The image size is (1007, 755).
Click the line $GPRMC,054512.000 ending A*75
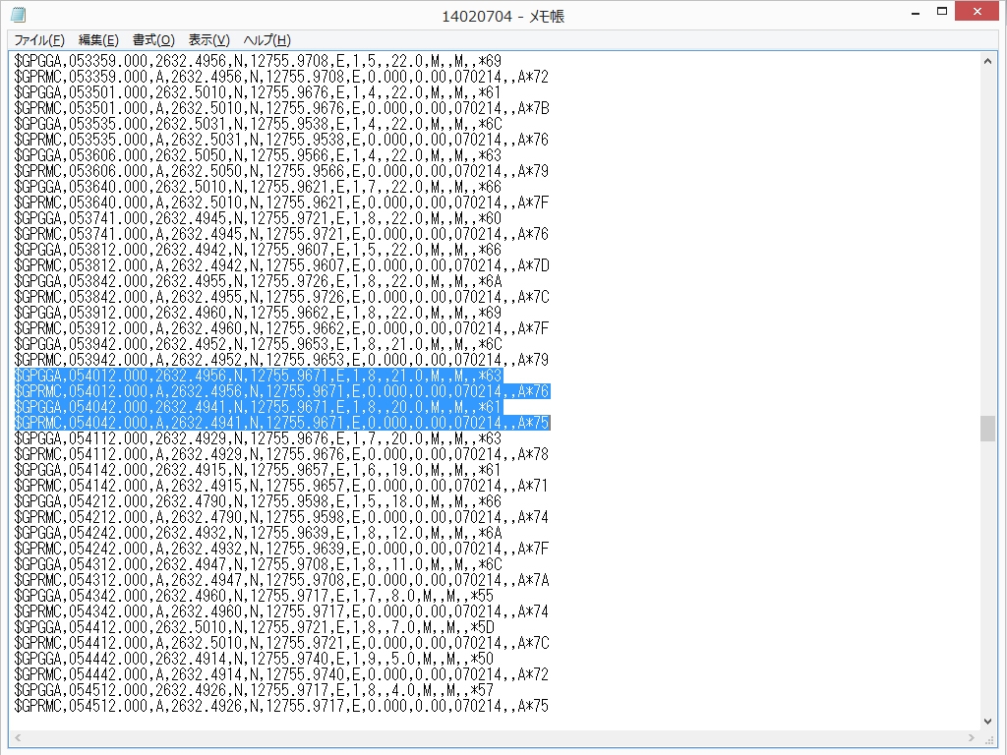(281, 706)
